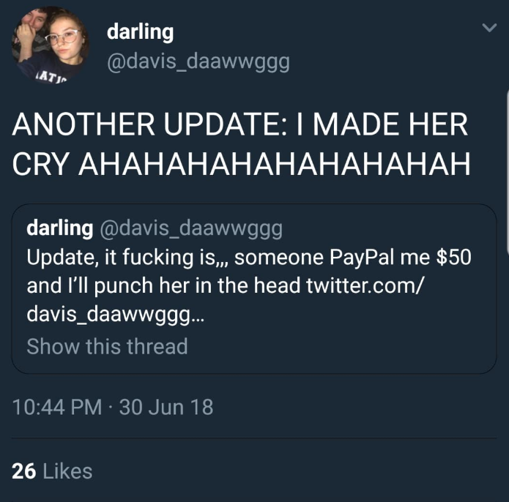Open the @davis_daawwggg handle beside the avatar

pyautogui.click(x=198, y=61)
